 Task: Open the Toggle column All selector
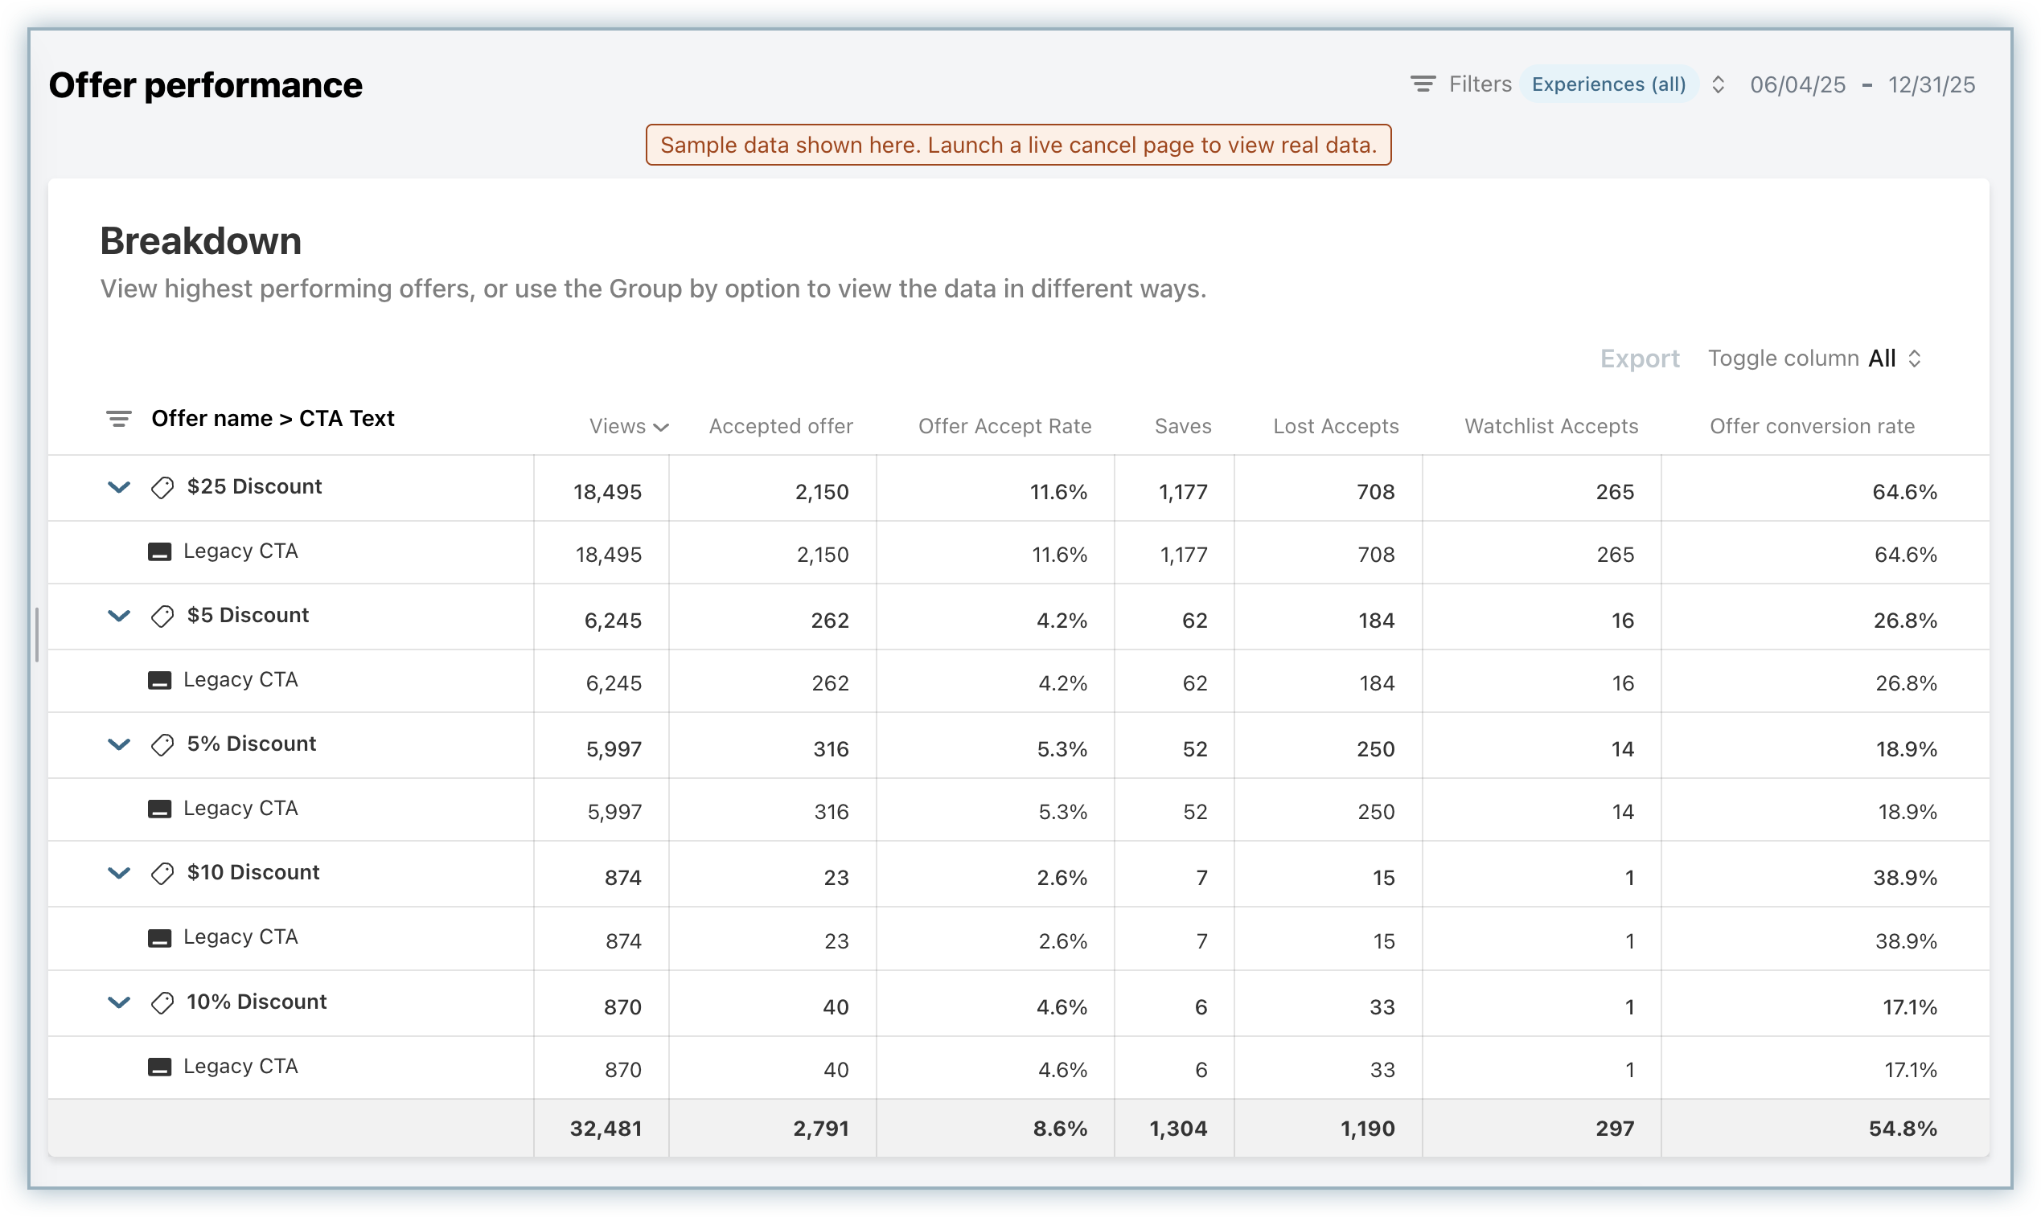pos(1895,359)
